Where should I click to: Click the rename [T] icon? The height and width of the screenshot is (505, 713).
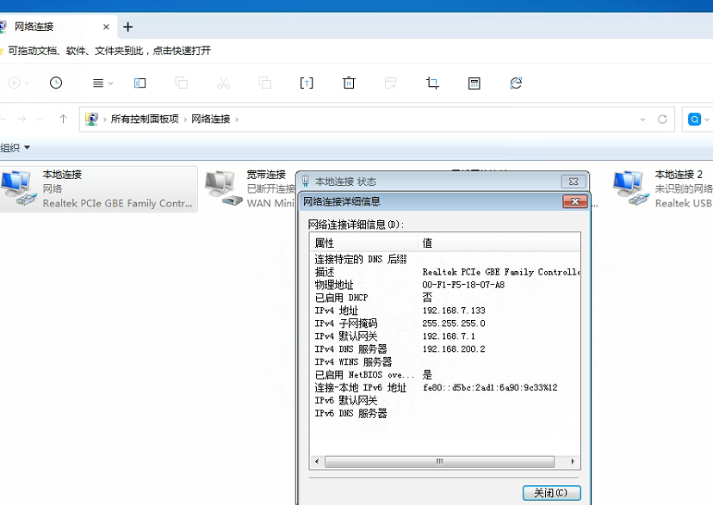pos(307,83)
